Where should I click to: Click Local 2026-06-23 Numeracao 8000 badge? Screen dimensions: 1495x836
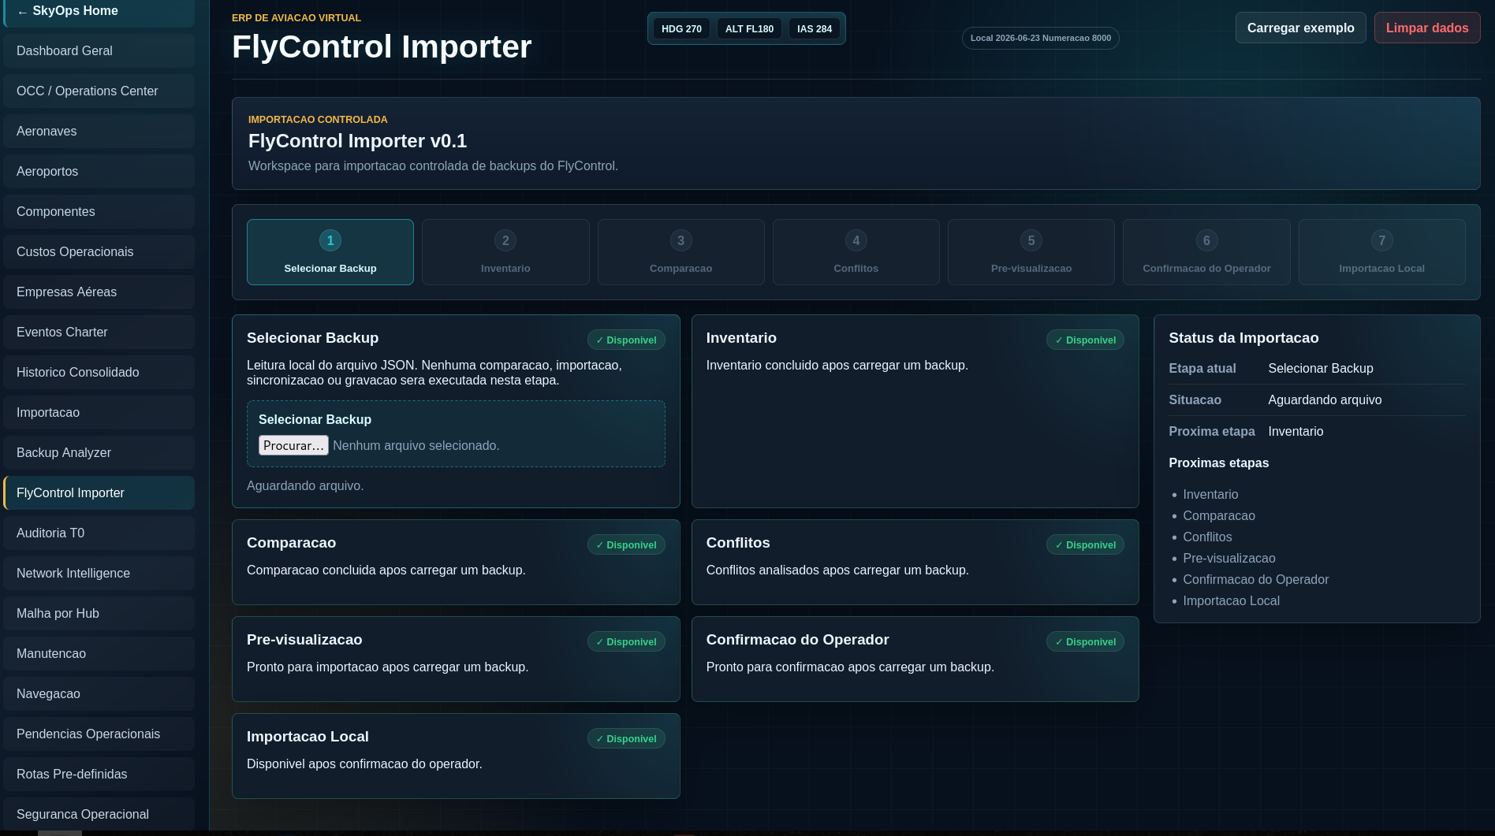tap(1041, 38)
